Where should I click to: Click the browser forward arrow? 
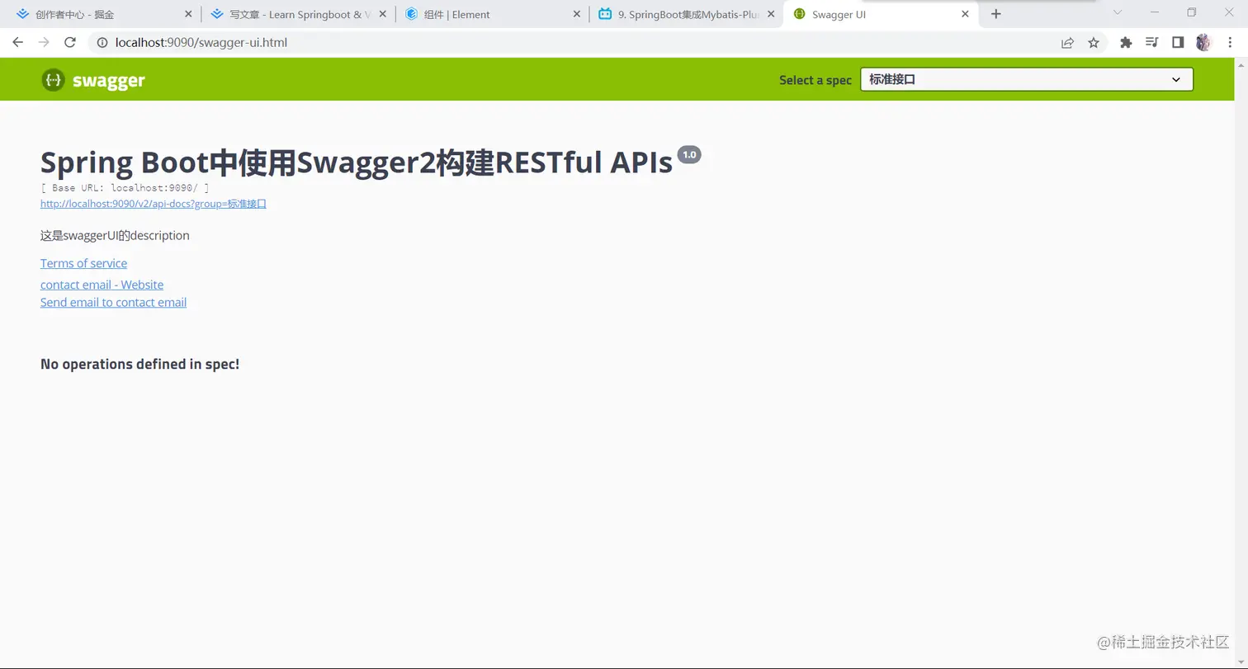(44, 42)
